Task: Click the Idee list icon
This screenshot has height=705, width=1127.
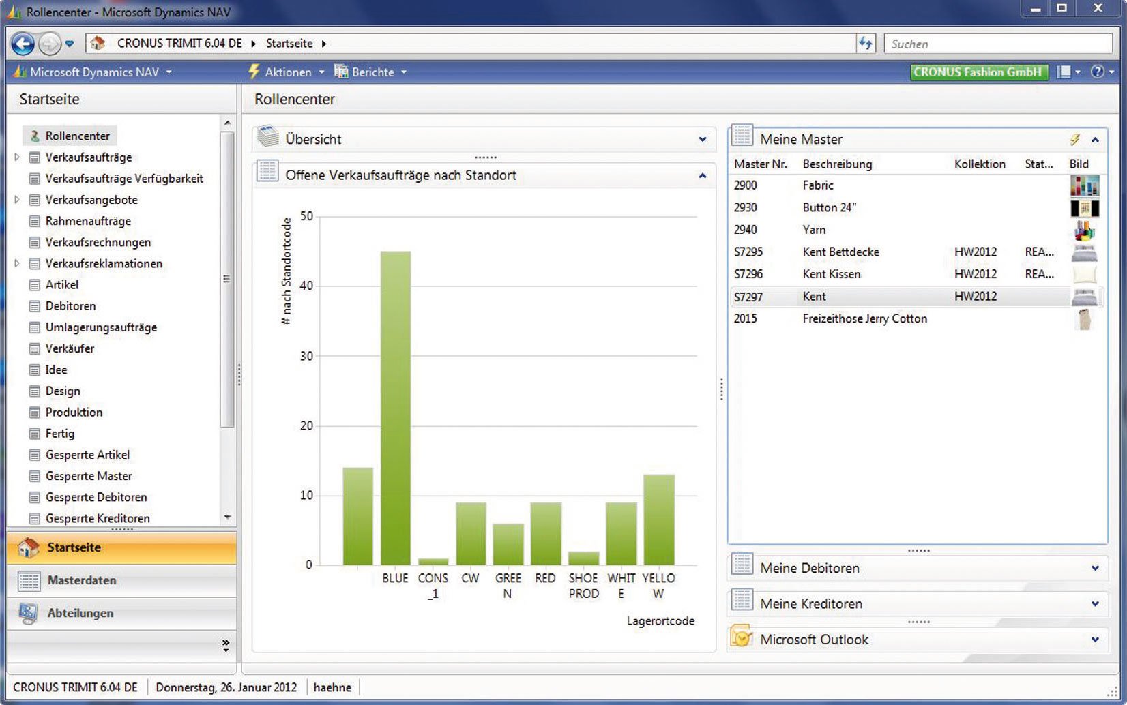Action: point(34,370)
